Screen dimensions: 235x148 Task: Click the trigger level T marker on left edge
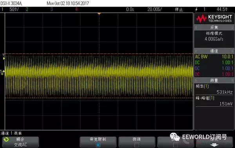pos(4,57)
